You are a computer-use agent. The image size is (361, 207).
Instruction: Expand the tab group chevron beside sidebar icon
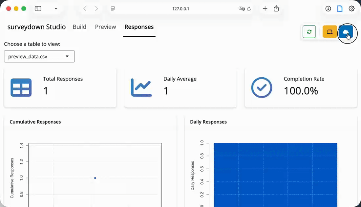pos(56,9)
